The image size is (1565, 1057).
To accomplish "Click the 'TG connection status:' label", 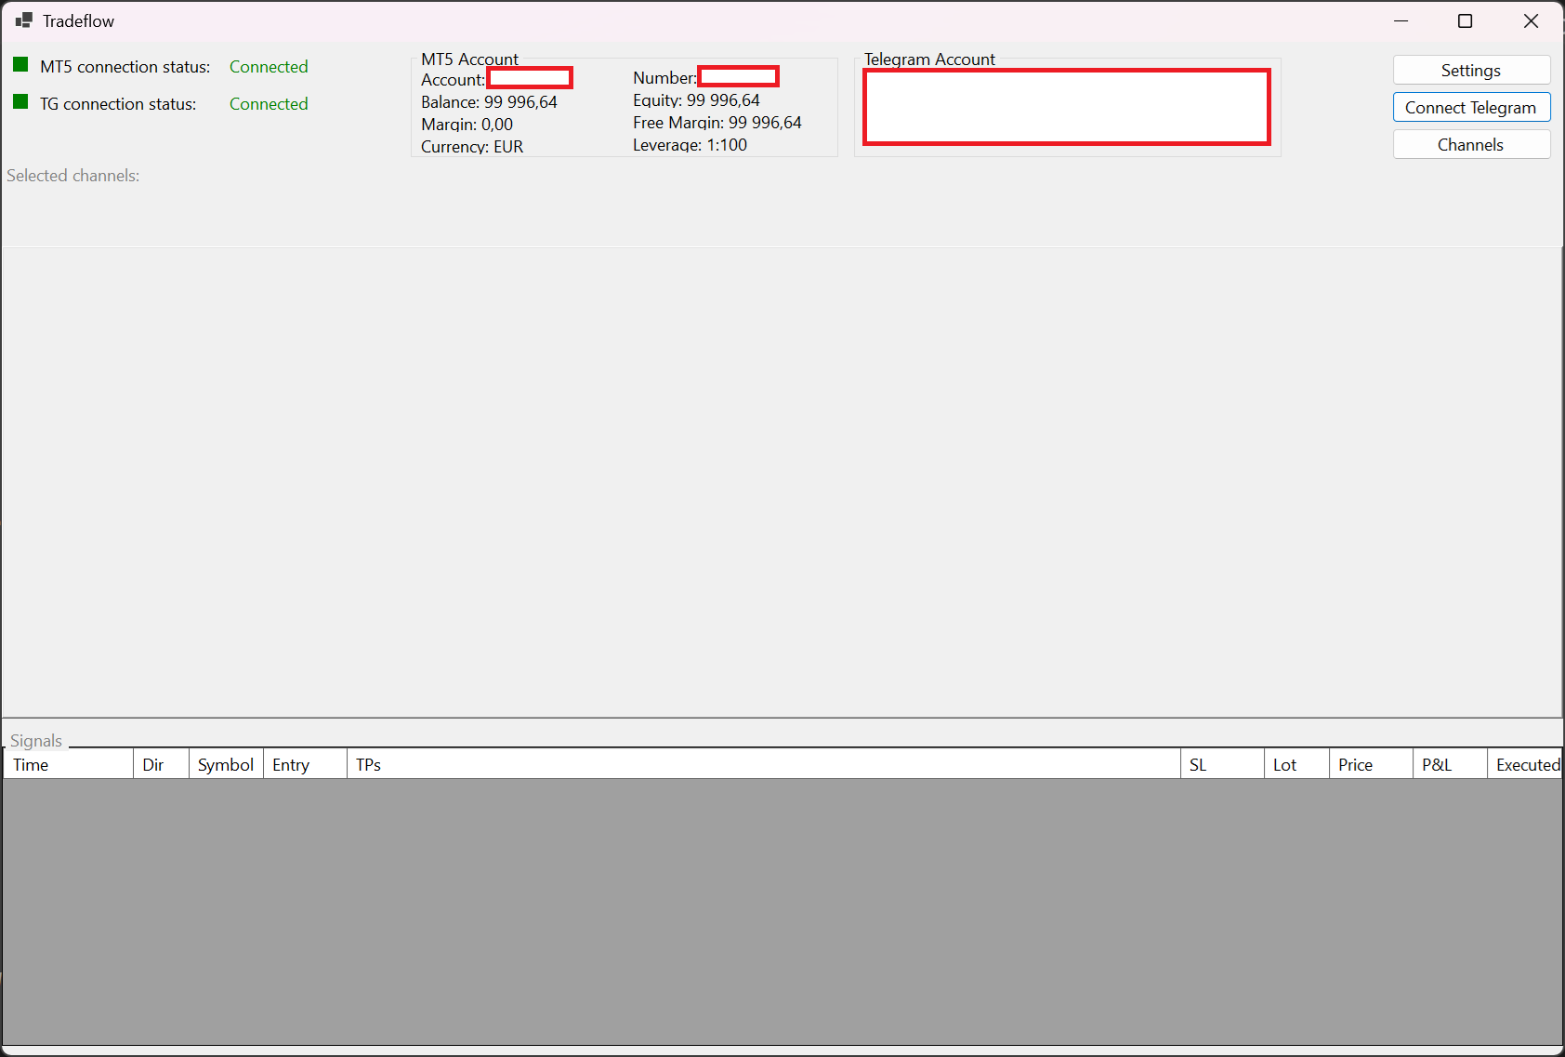I will point(118,104).
